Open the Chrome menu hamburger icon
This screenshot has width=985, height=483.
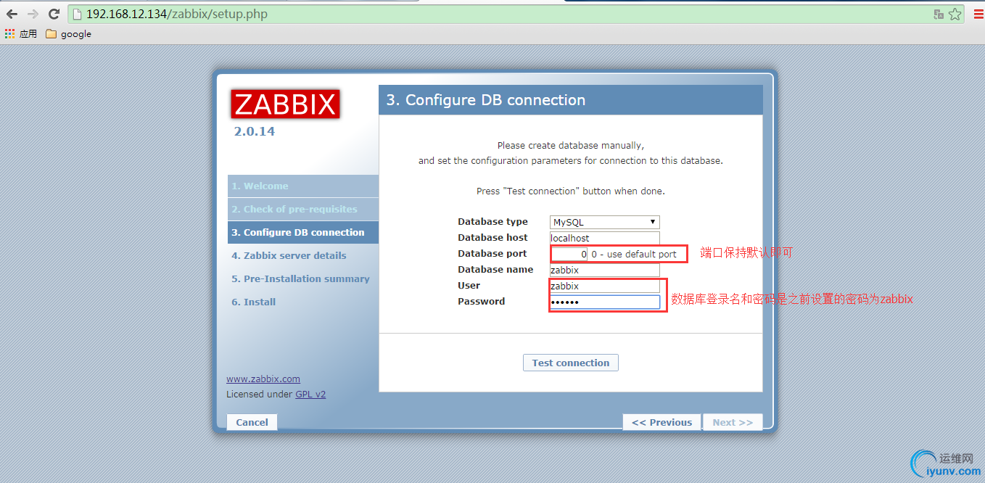click(x=978, y=14)
